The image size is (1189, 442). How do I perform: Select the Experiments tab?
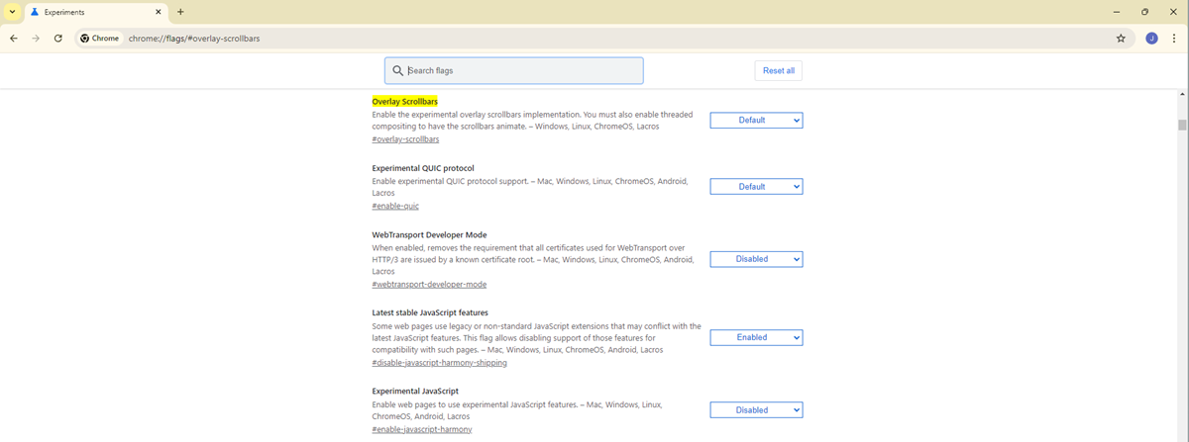[x=96, y=12]
